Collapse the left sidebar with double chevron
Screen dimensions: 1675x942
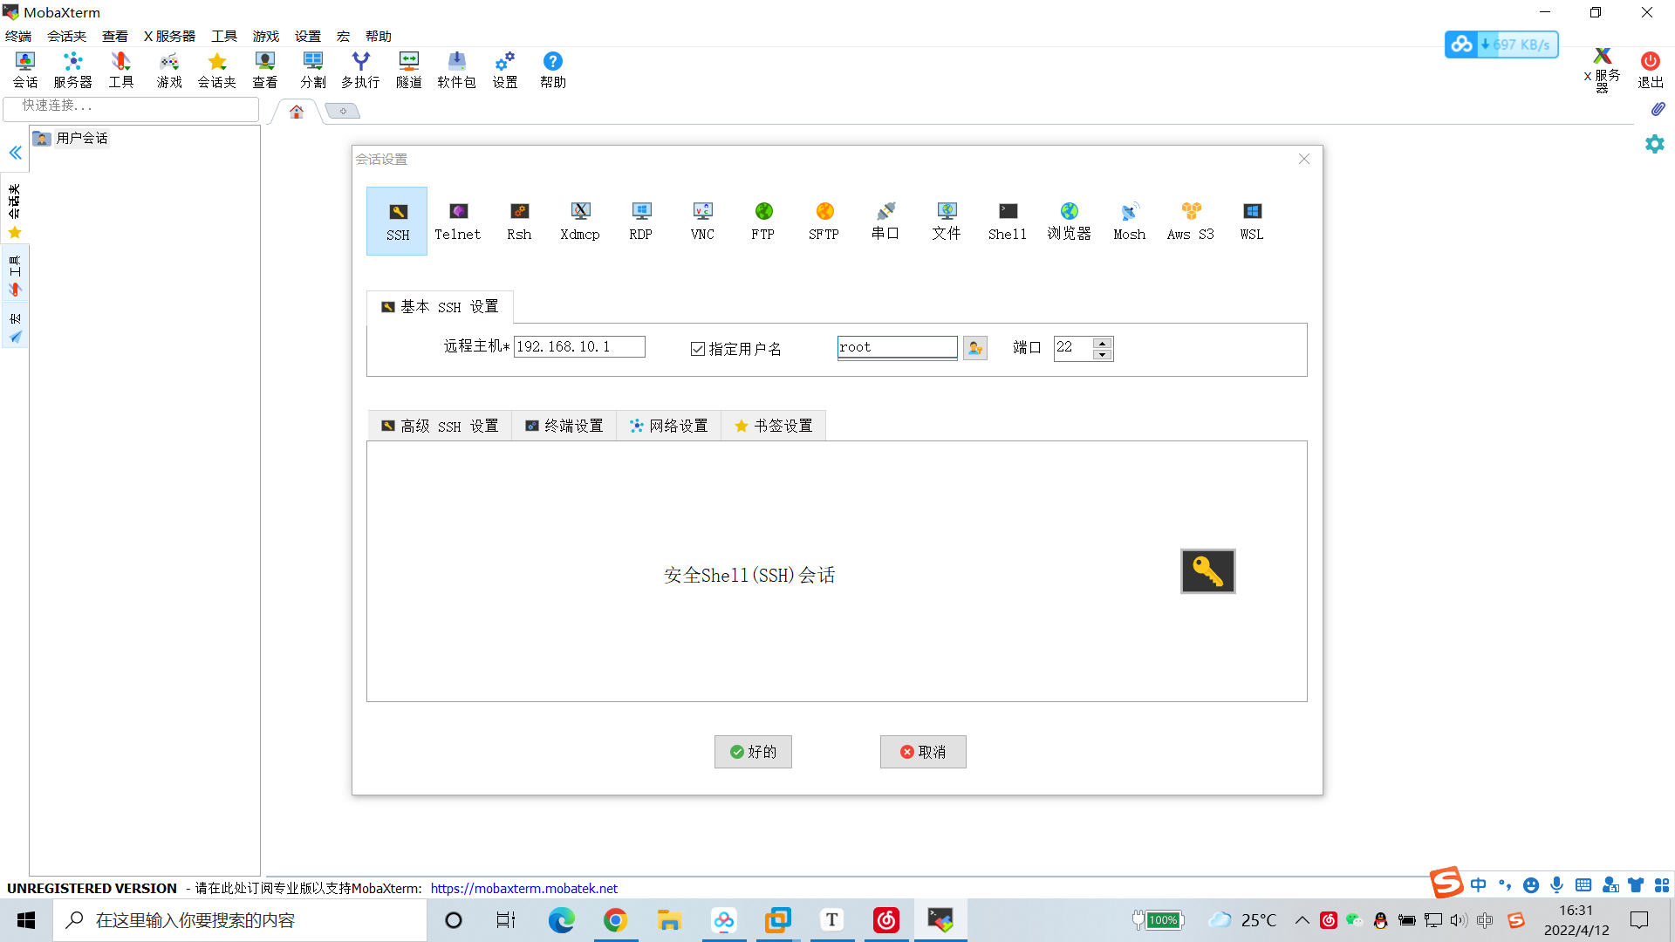tap(15, 154)
